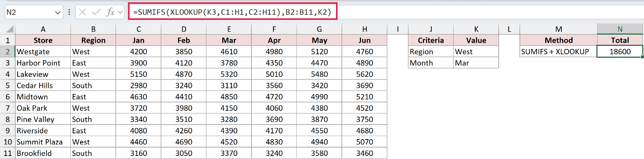Click the formula bar resize dots handle
Image resolution: width=644 pixels, height=159 pixels.
tap(69, 12)
